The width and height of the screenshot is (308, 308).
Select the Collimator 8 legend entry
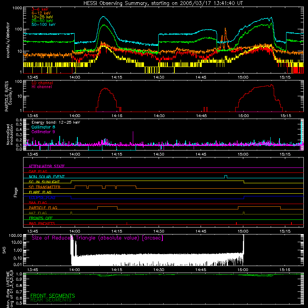(x=43, y=127)
